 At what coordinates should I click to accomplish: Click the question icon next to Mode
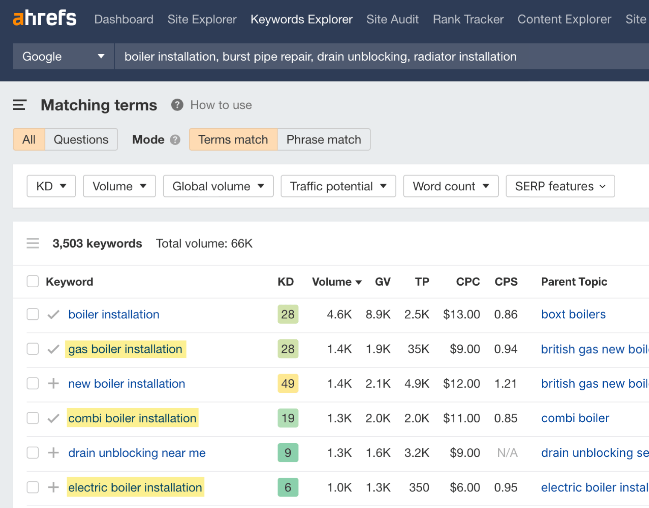click(x=175, y=140)
